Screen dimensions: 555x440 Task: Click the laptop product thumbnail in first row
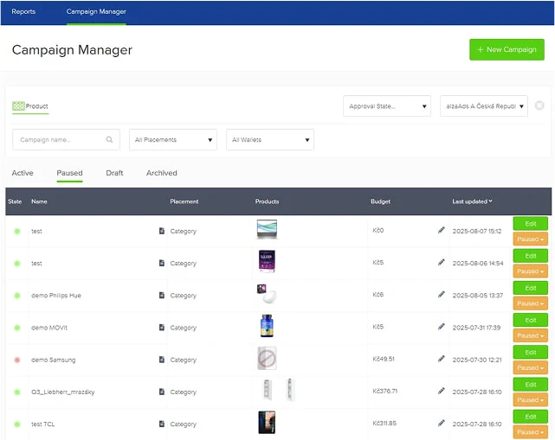pos(268,230)
